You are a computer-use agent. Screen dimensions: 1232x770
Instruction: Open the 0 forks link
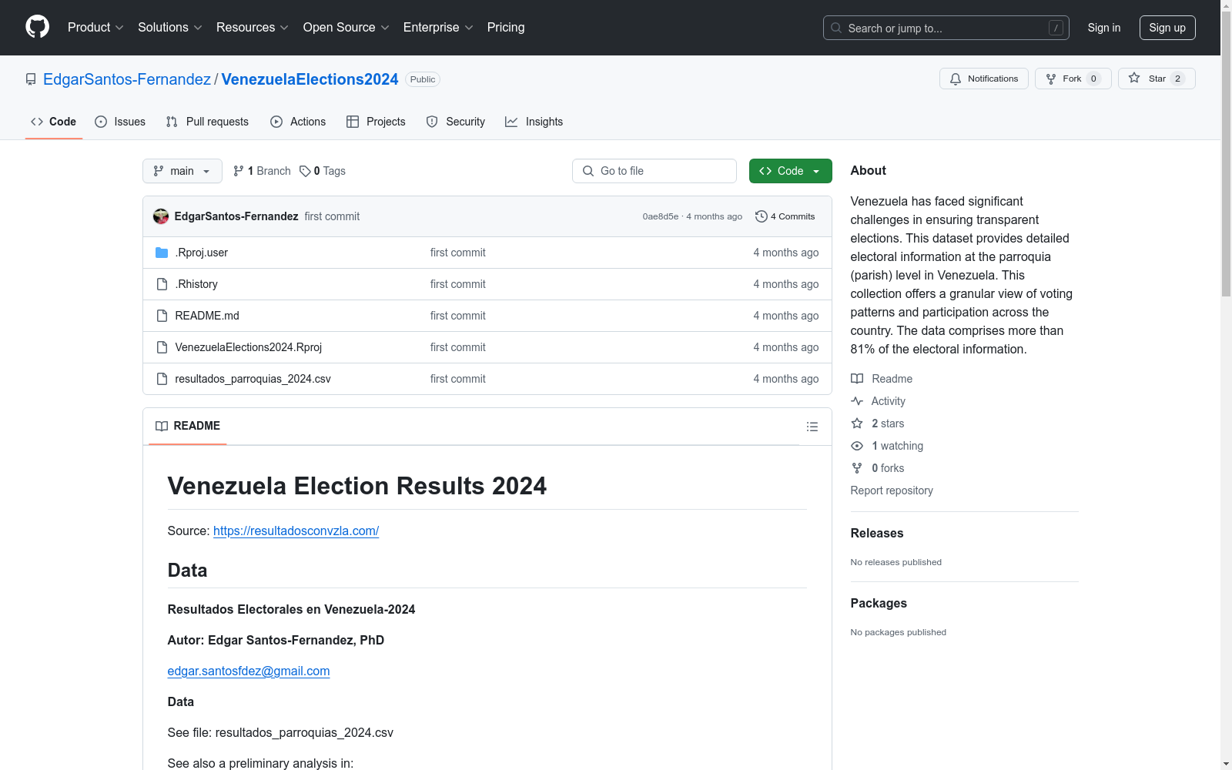pyautogui.click(x=878, y=468)
